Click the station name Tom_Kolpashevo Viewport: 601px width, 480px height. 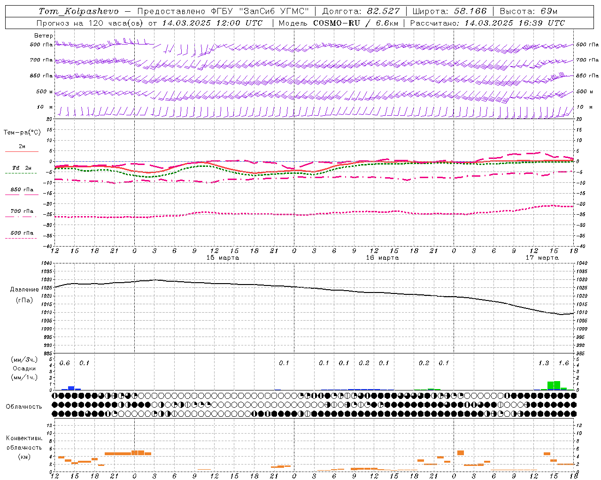tap(78, 11)
